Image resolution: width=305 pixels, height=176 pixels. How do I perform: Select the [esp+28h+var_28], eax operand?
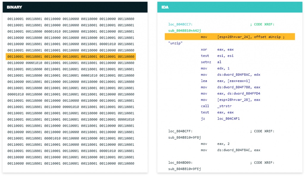[x=239, y=100]
